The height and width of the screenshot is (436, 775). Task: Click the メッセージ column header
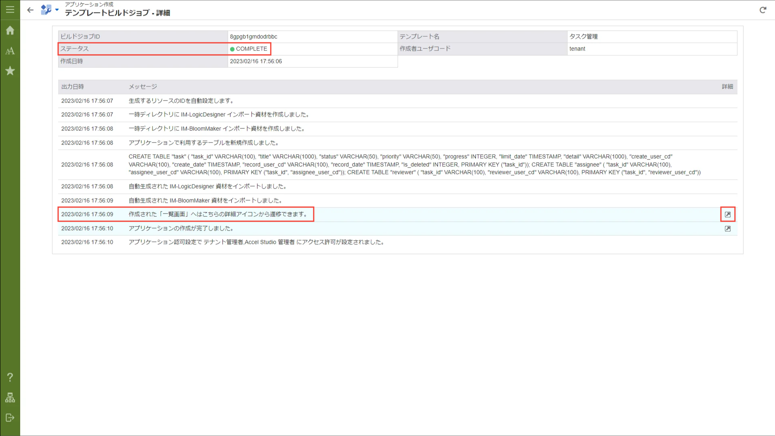[x=143, y=87]
